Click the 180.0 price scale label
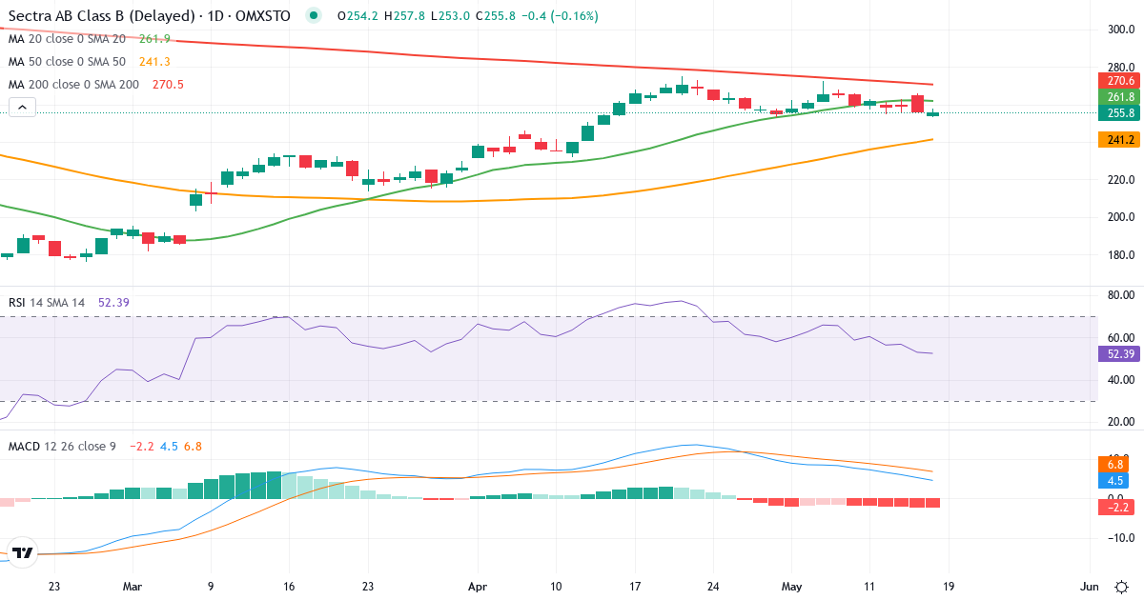The image size is (1144, 600). 1119,255
